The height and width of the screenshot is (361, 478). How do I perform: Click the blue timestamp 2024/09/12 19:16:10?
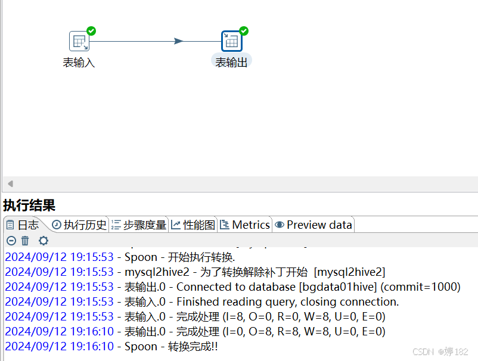[59, 331]
